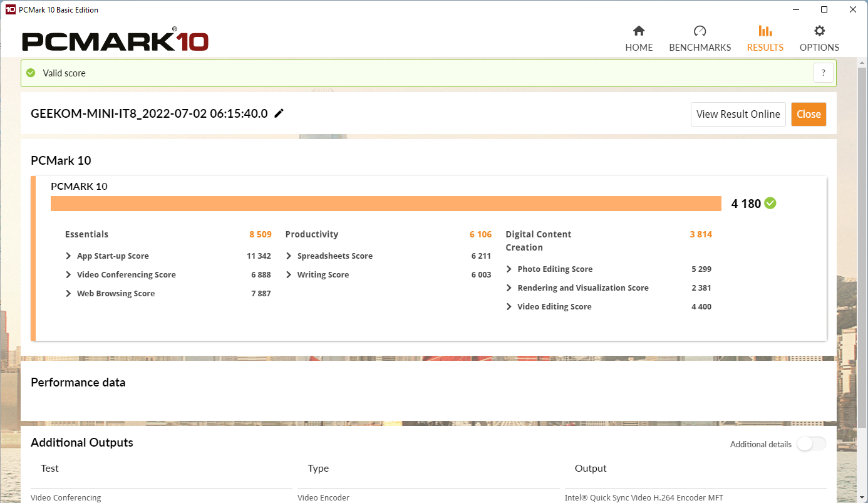The width and height of the screenshot is (868, 503).
Task: Click the pencil edit icon next to result name
Action: coord(279,113)
